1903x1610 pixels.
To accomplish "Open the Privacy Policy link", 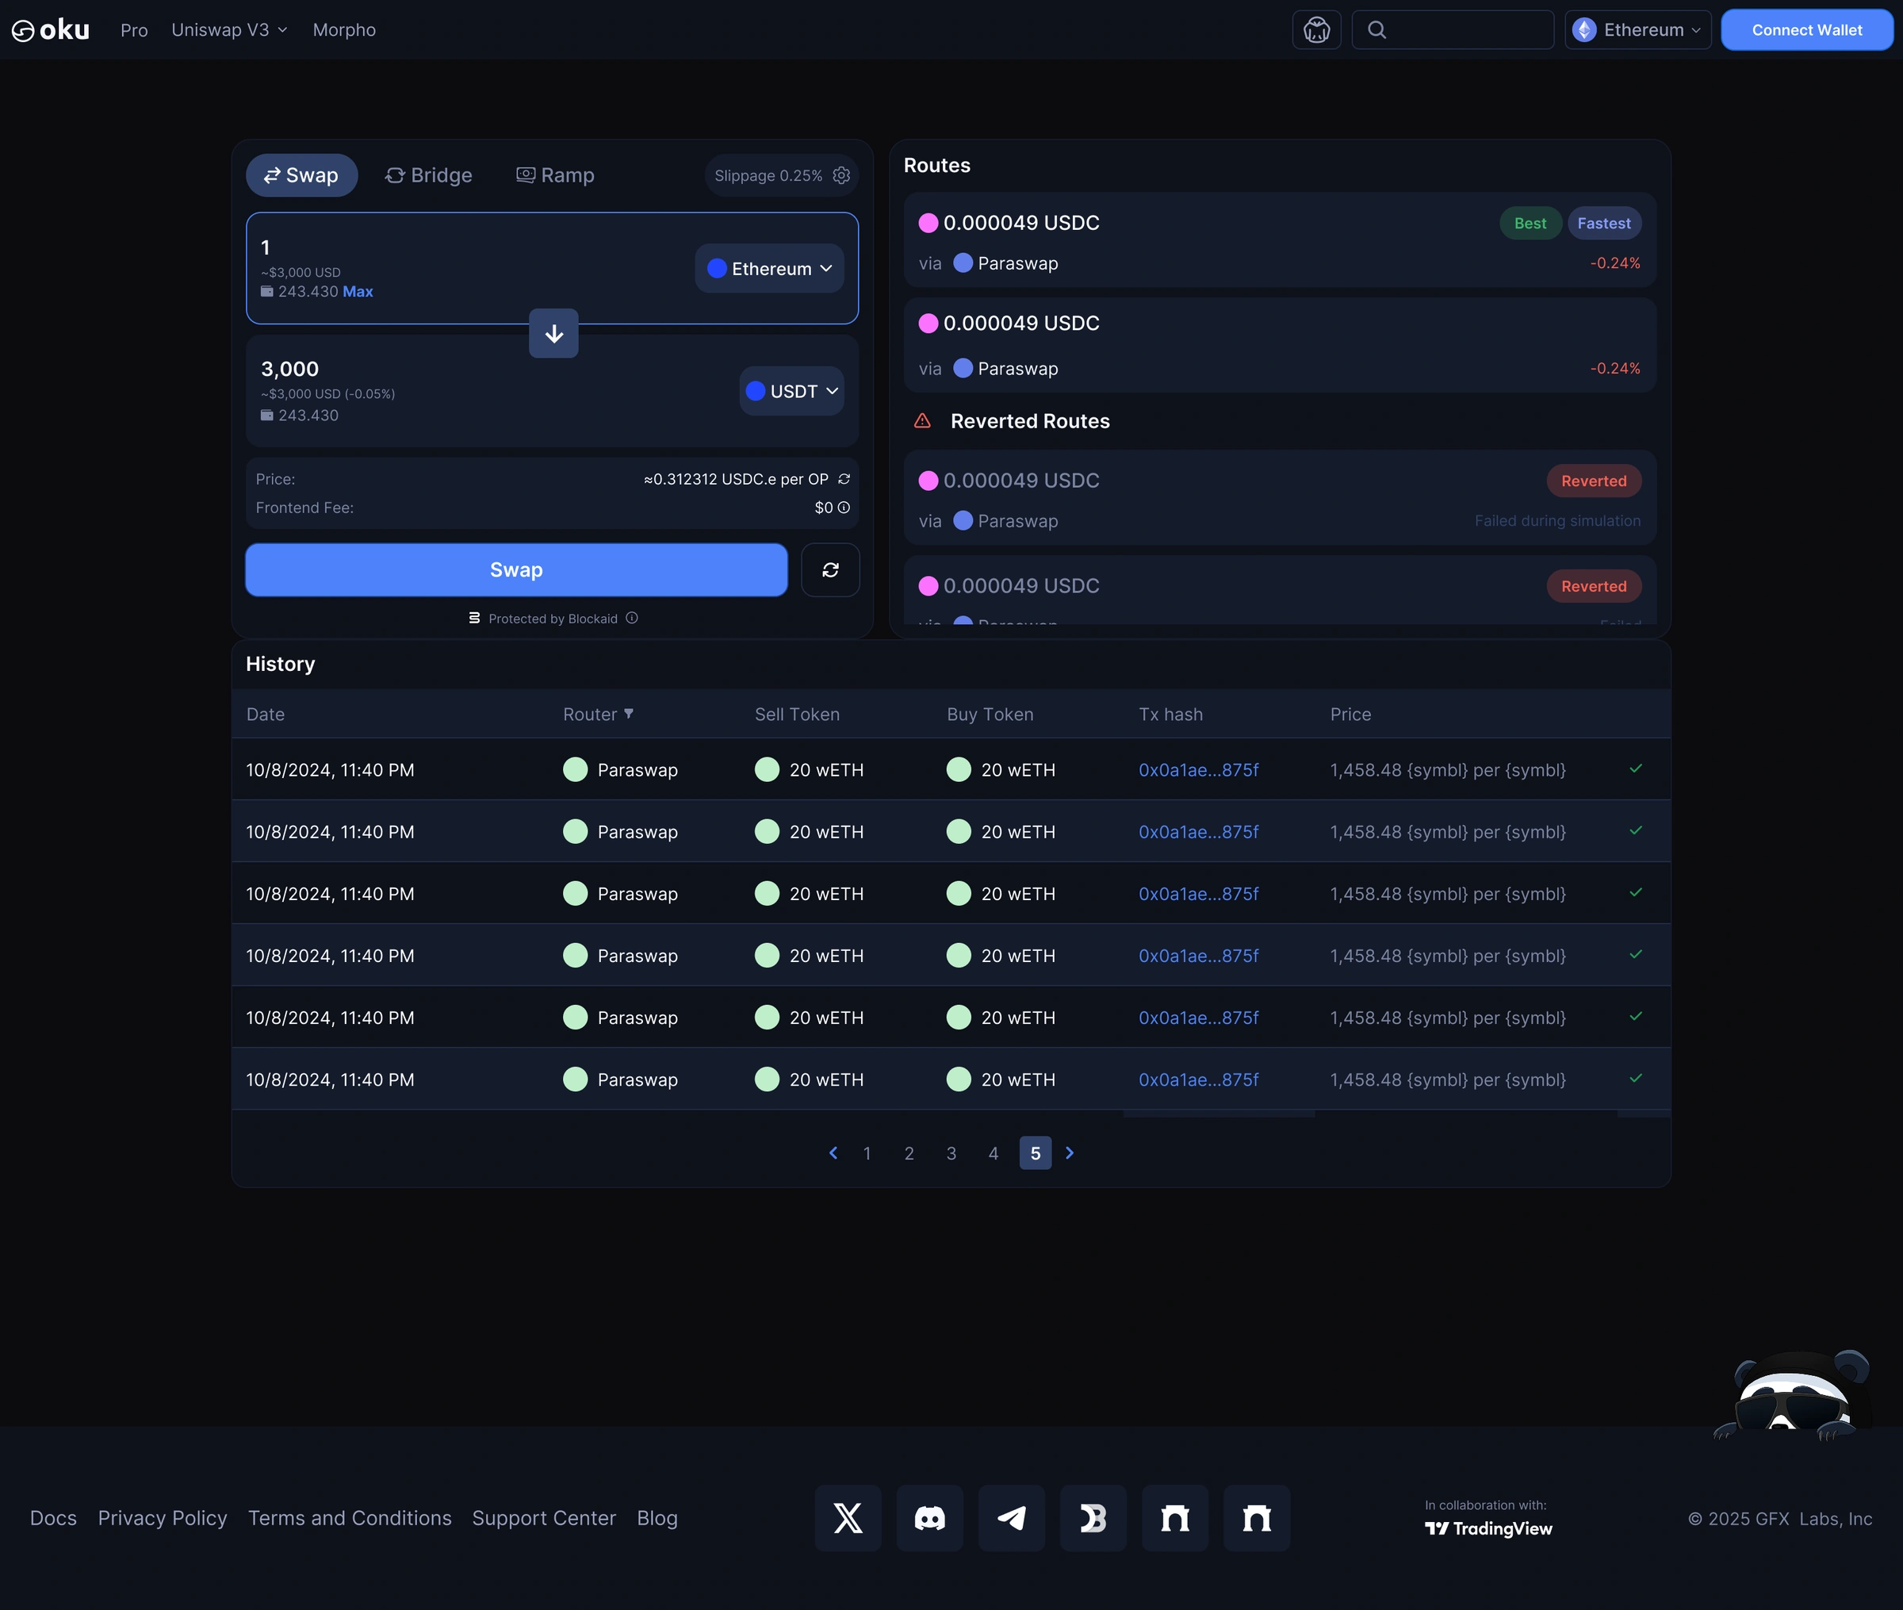I will click(x=163, y=1518).
